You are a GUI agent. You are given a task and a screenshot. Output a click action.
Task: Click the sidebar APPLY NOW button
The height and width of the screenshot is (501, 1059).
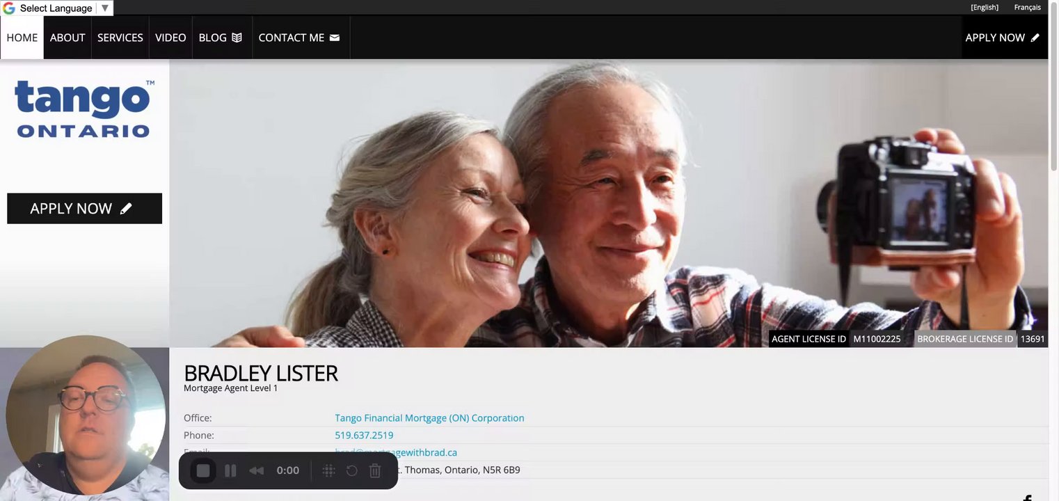pyautogui.click(x=84, y=209)
